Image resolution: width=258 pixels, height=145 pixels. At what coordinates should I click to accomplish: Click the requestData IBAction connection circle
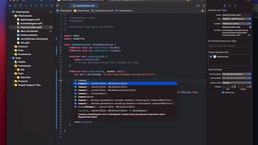[60, 71]
